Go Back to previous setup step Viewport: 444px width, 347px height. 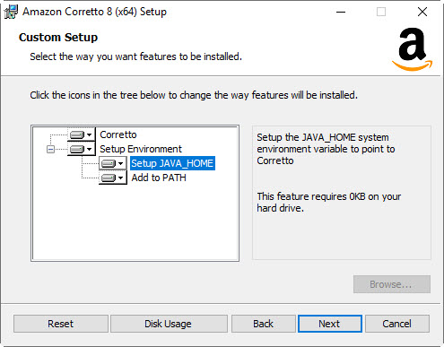(264, 324)
